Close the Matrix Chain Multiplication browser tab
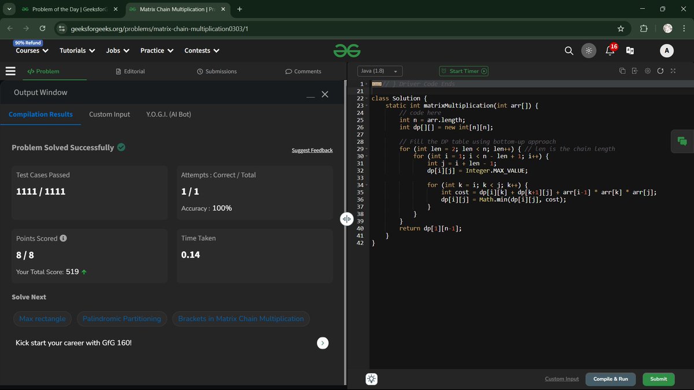 224,9
